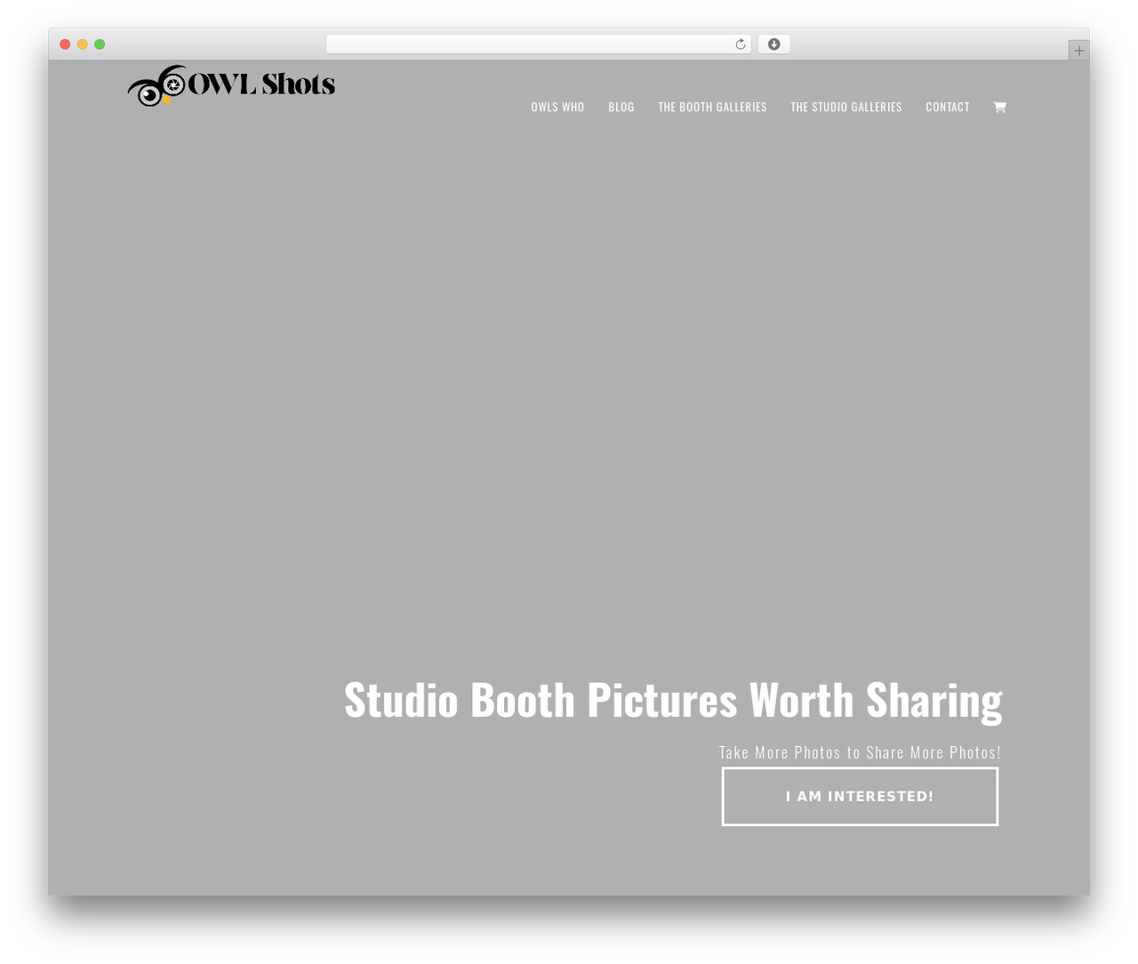This screenshot has height=964, width=1138.
Task: Click the Take More Photos tagline
Action: pos(860,752)
